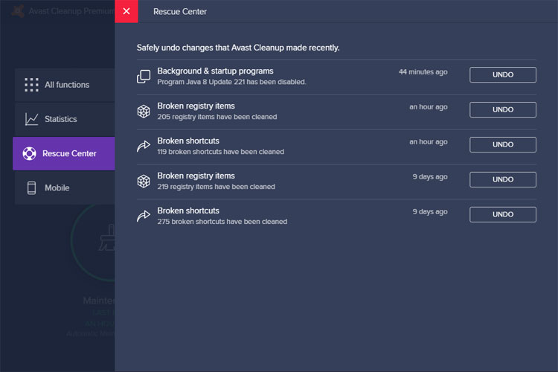Undo cleaning of 119 broken shortcuts
The image size is (558, 372).
[x=502, y=144]
